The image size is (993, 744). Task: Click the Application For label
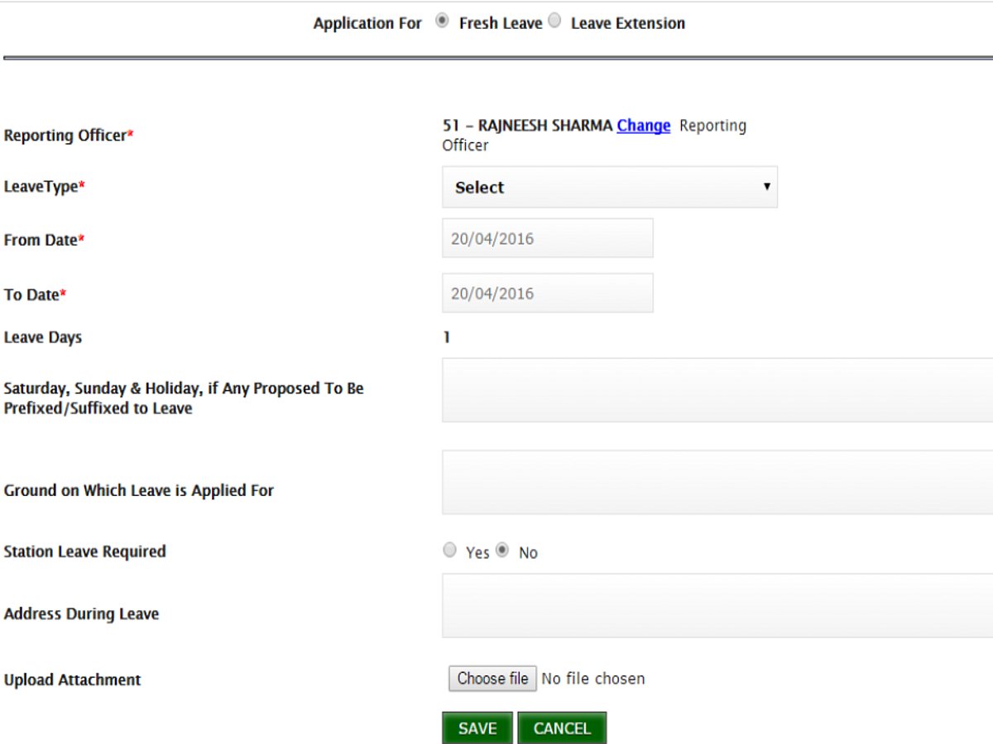[367, 23]
